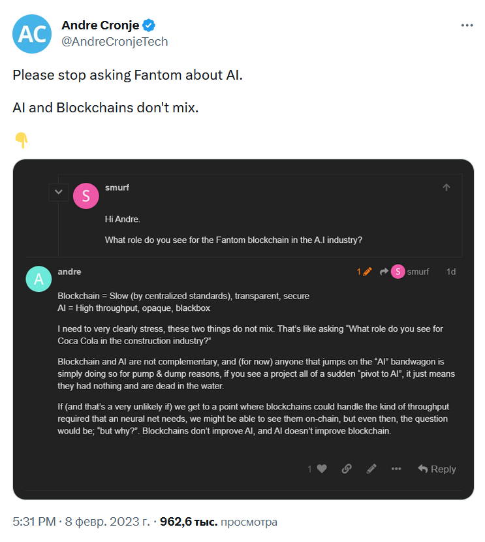This screenshot has height=542, width=485.
Task: Open Andre Cronje's AC profile avatar
Action: click(32, 34)
